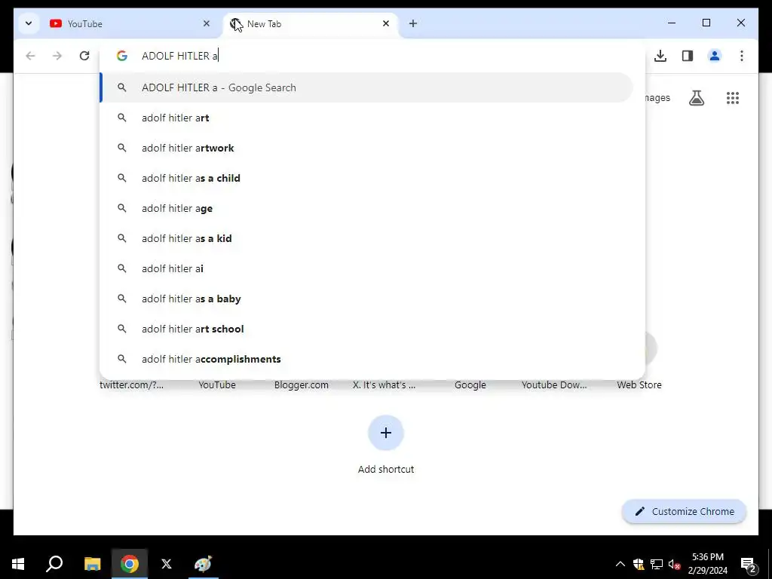Open the Web Store shortcut

coord(639,384)
